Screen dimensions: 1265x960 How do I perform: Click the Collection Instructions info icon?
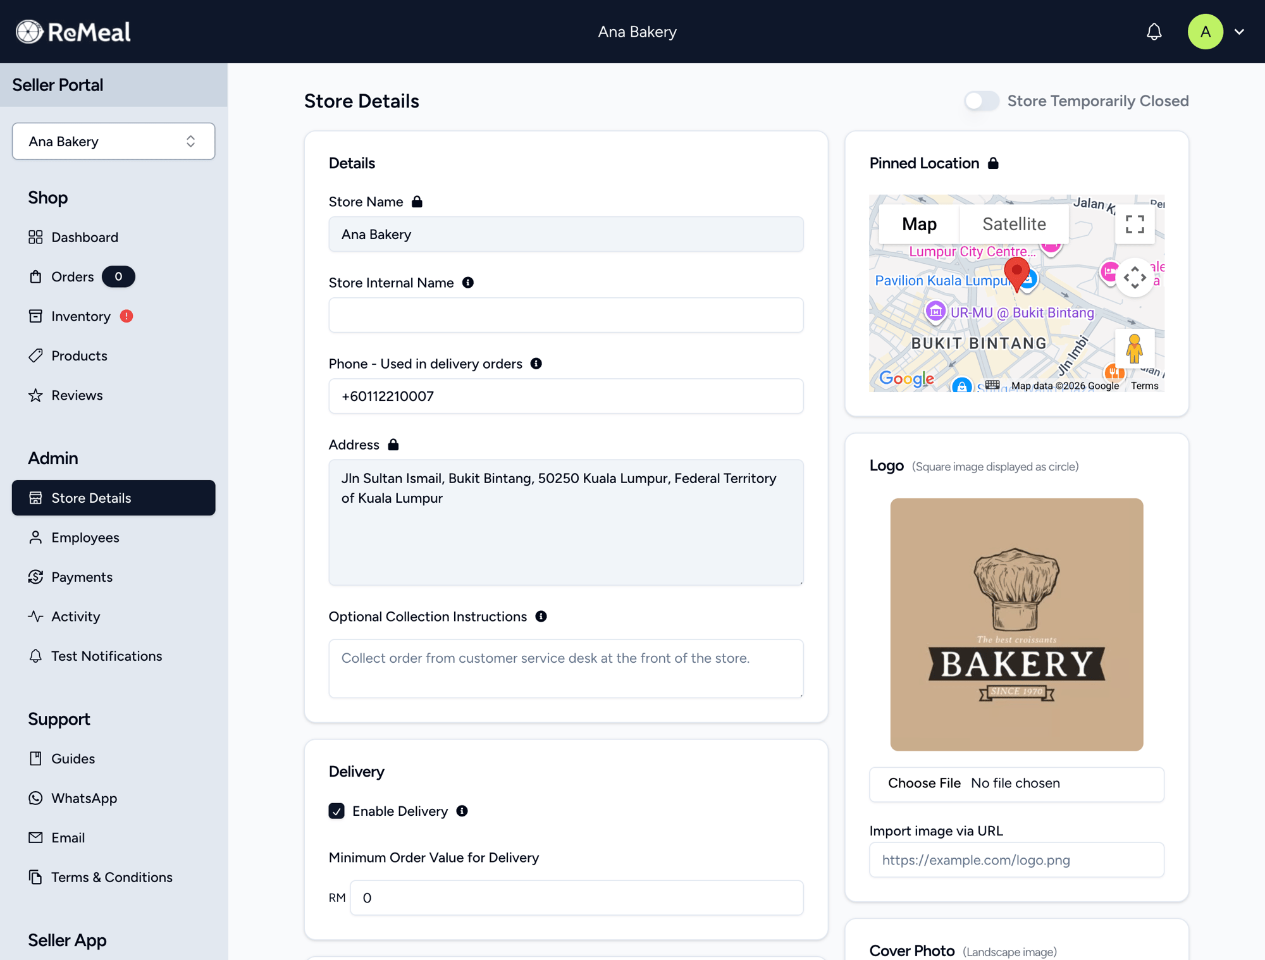[x=541, y=617]
